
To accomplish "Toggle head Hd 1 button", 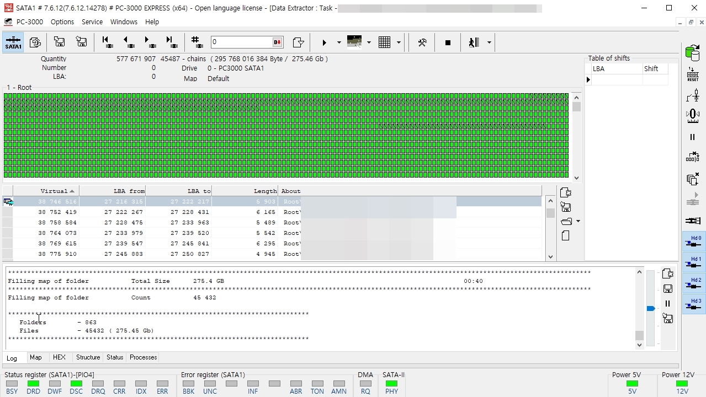I will tap(693, 262).
